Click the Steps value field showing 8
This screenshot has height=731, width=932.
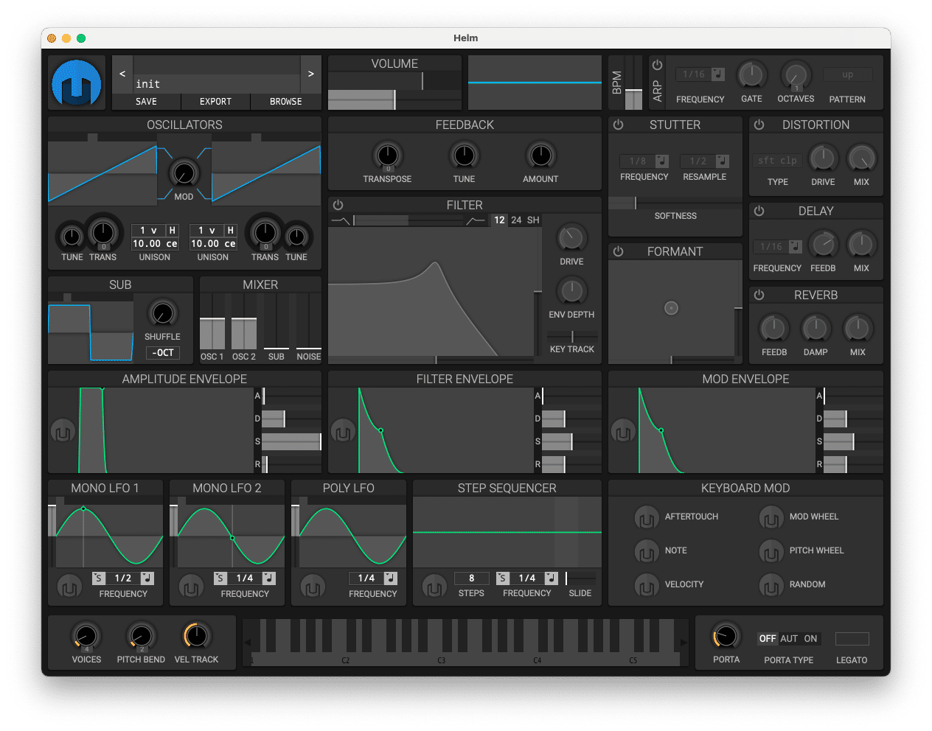(472, 578)
